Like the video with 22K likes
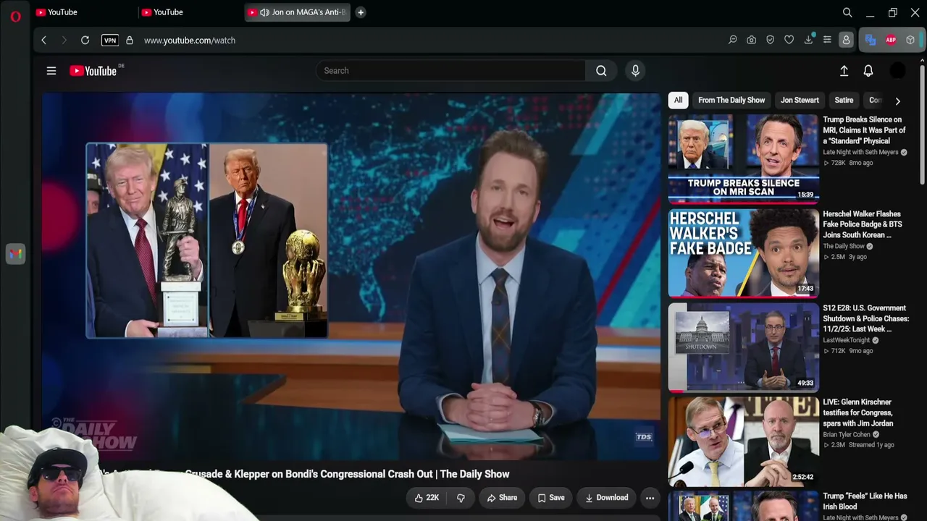The image size is (927, 521). 427,498
